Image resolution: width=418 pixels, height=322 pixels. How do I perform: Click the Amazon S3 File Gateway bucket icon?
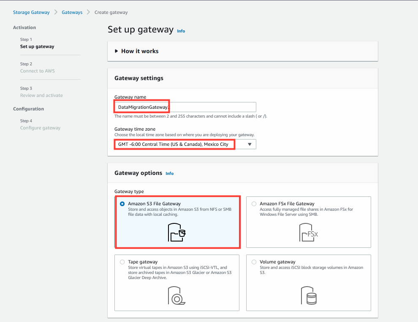tap(176, 232)
